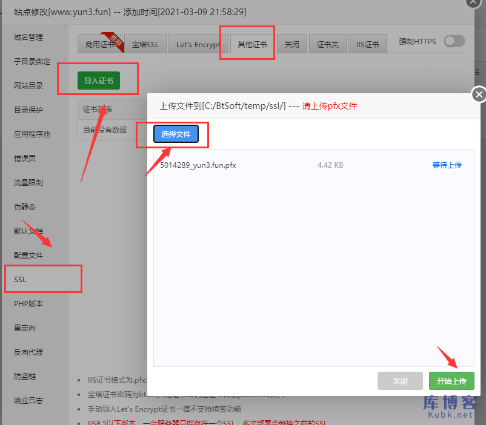
Task: Start uploading with the 开始上传 button
Action: click(x=451, y=381)
